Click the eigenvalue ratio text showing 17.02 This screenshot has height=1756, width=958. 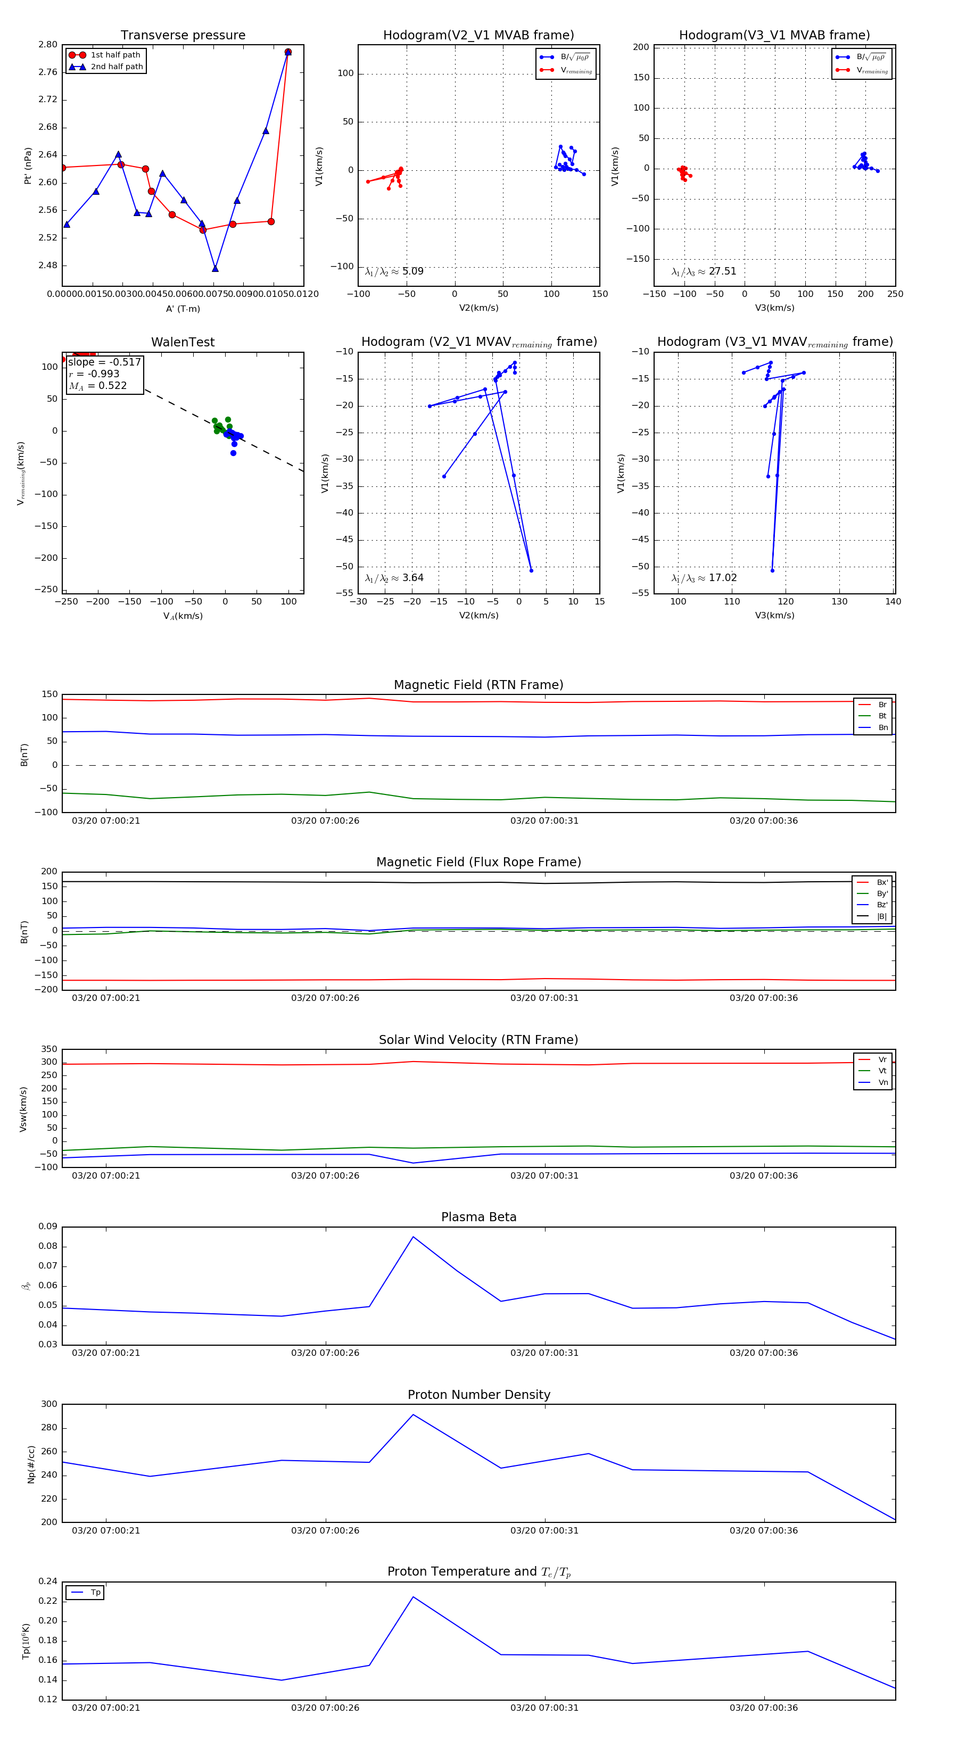(704, 578)
